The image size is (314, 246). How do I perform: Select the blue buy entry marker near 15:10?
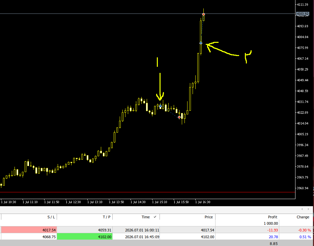(x=161, y=106)
